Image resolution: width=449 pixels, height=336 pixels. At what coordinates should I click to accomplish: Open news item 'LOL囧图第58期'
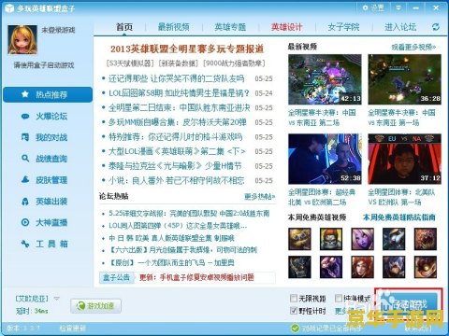pyautogui.click(x=179, y=93)
